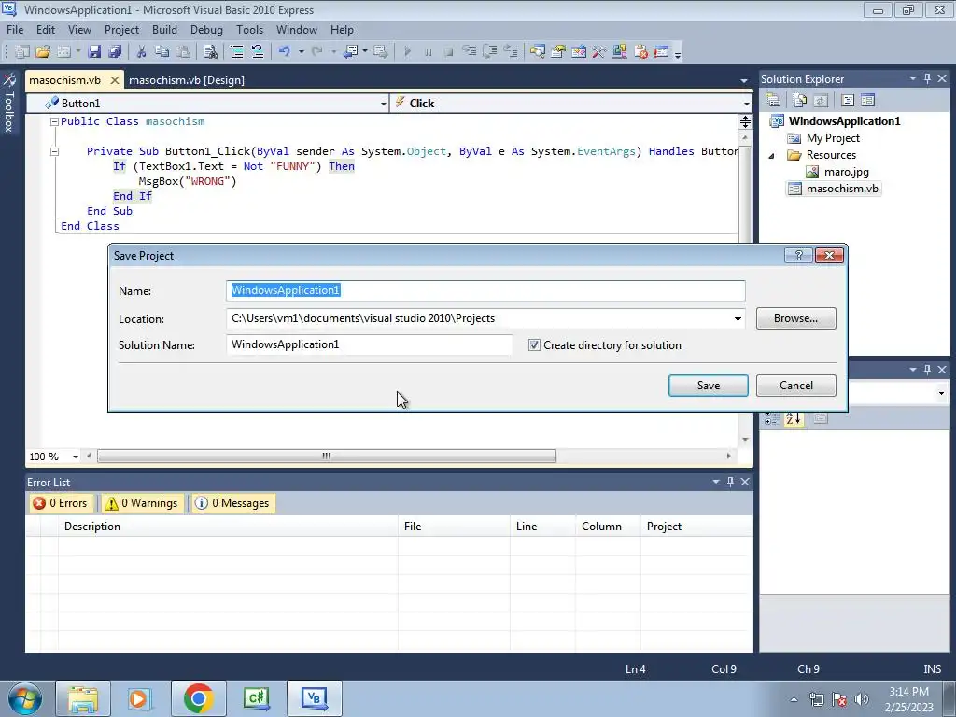Click the View Designer icon in Solution Explorer
Viewport: 956px width, 717px height.
(867, 100)
